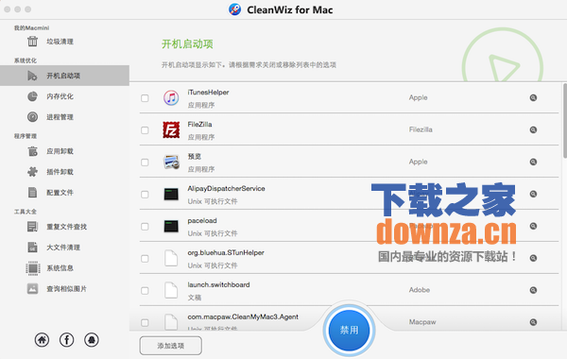Click the terminal icon of AlipayDispatcherService
Image resolution: width=567 pixels, height=359 pixels.
click(x=171, y=194)
